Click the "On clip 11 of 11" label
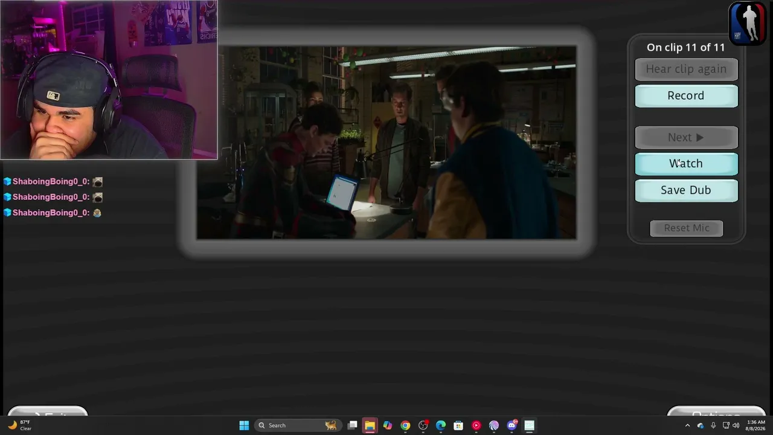Viewport: 773px width, 435px height. pos(685,47)
